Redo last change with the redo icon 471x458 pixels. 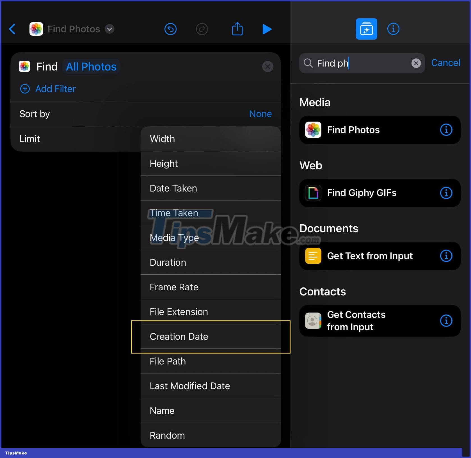click(202, 29)
